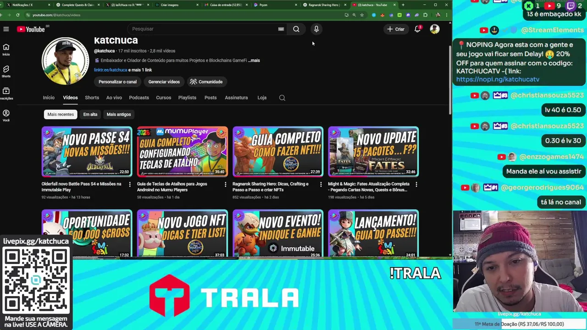This screenshot has width=587, height=330.
Task: Select the Mais antigos filter chip
Action: point(119,114)
